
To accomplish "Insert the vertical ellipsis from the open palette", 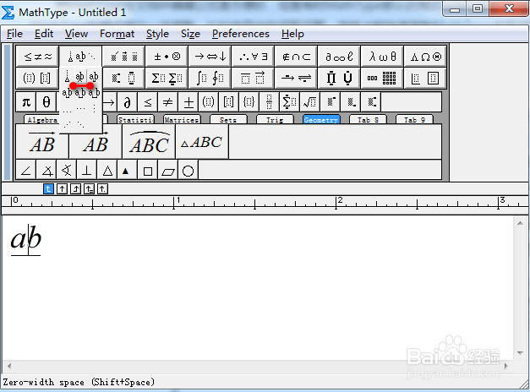I will [x=94, y=109].
